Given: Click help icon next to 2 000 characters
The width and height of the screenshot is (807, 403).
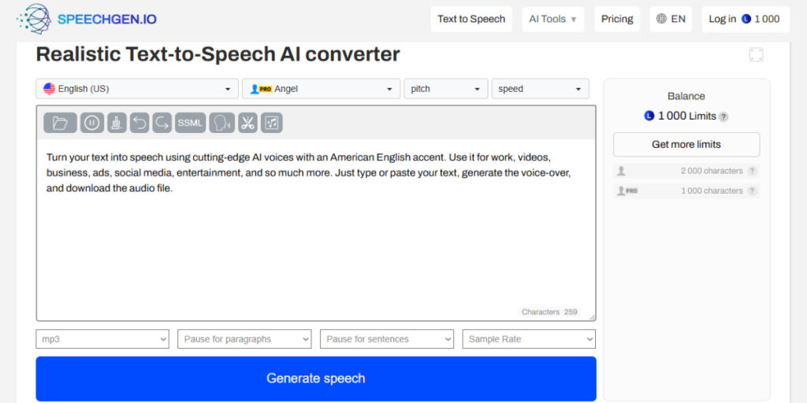Looking at the screenshot, I should [x=752, y=171].
